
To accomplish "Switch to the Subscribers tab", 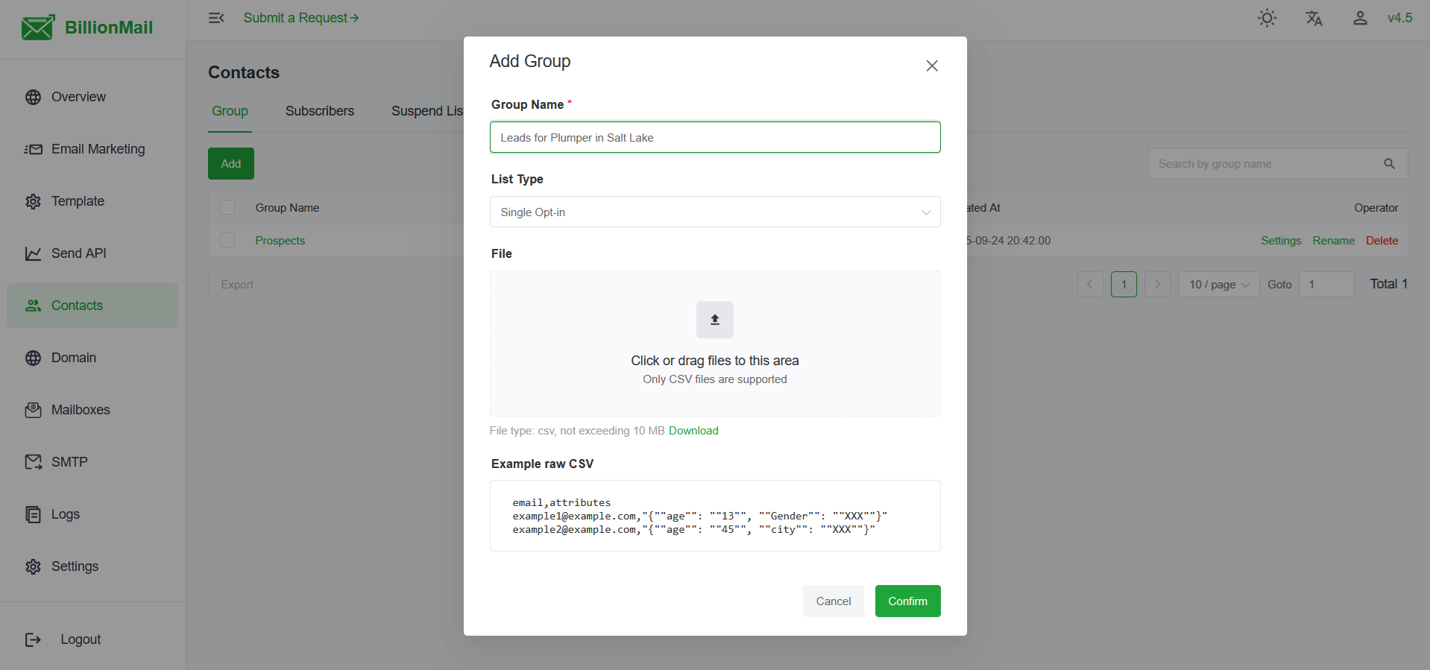I will 319,111.
